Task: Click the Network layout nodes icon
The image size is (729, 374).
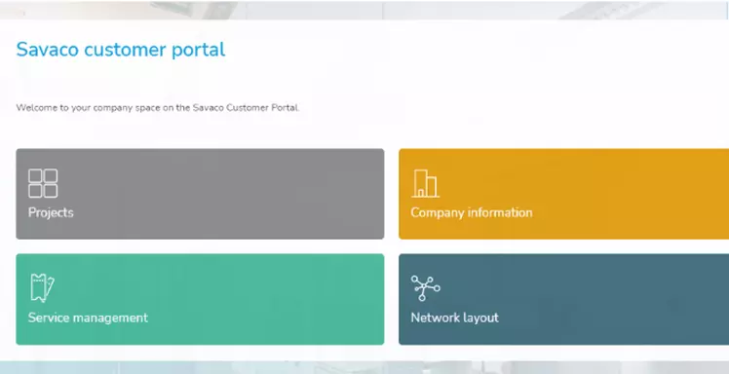Action: (425, 288)
